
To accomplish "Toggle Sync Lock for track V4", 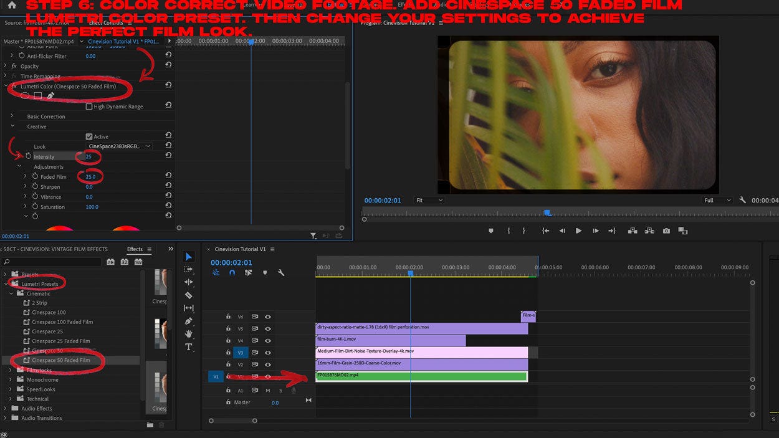I will point(255,341).
